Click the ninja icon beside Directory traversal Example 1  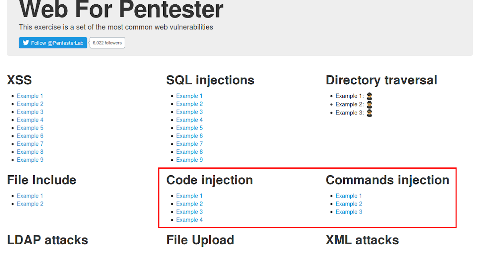point(369,96)
